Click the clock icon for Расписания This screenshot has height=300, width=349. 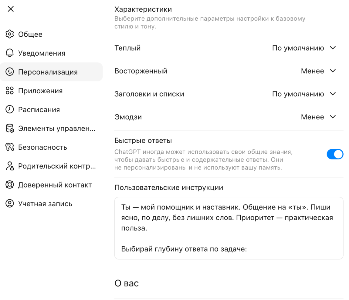coord(10,109)
